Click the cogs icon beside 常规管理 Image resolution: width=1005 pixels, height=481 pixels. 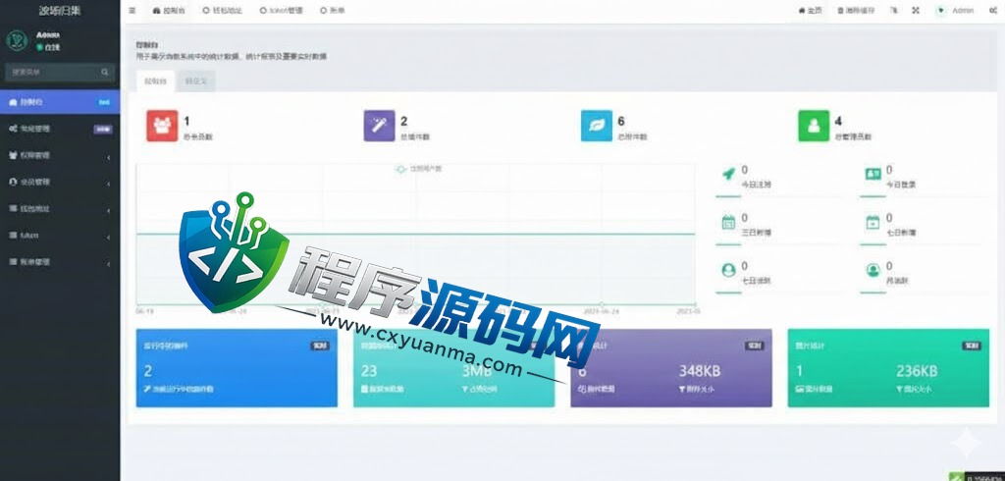point(13,129)
